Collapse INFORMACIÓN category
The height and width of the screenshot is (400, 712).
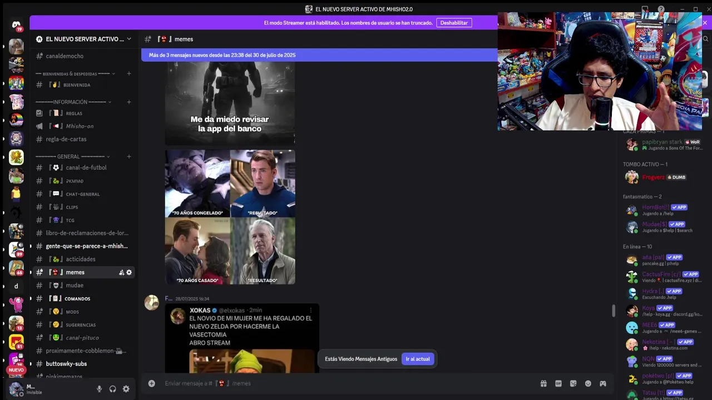pos(73,102)
